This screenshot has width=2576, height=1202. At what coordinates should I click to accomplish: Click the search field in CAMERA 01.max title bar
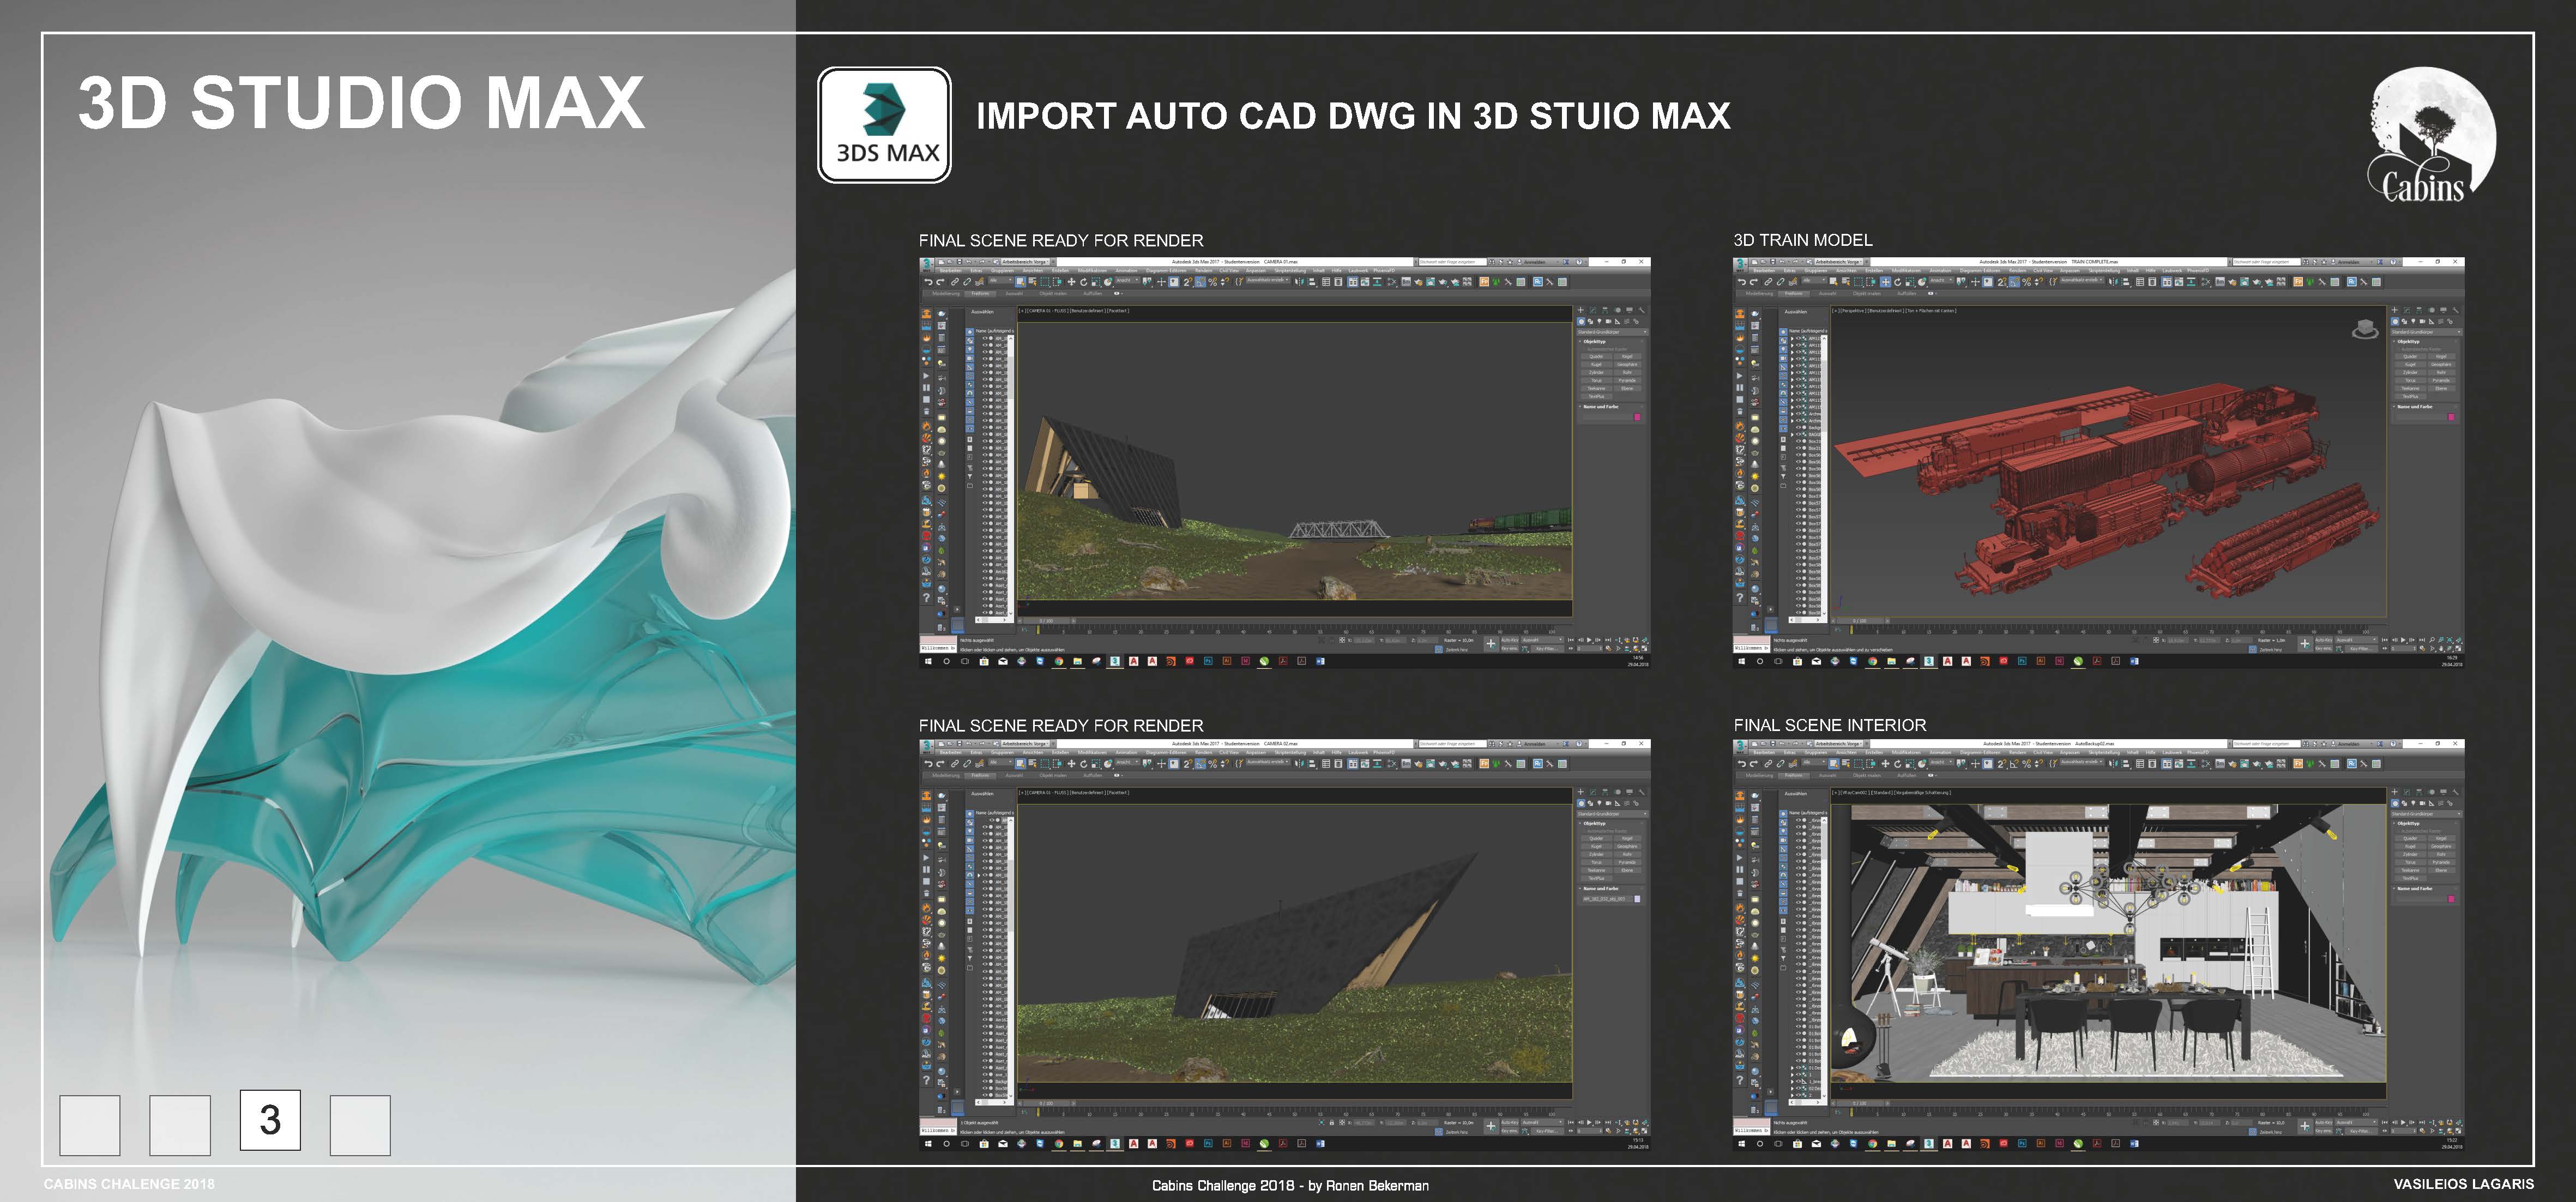(1453, 262)
